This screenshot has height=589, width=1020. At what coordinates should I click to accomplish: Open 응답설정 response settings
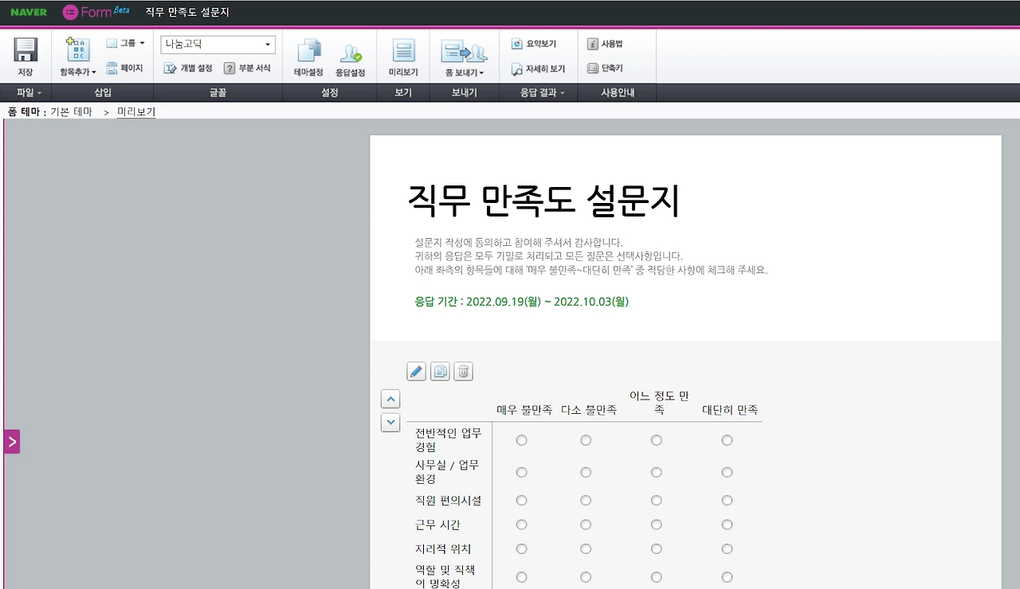tap(351, 57)
